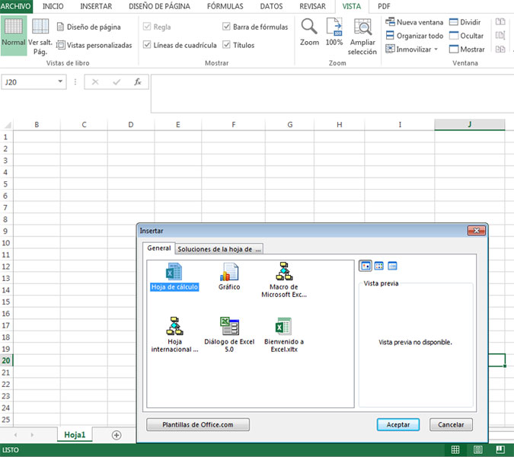Click the Aceptar button
The height and width of the screenshot is (457, 514).
click(398, 424)
